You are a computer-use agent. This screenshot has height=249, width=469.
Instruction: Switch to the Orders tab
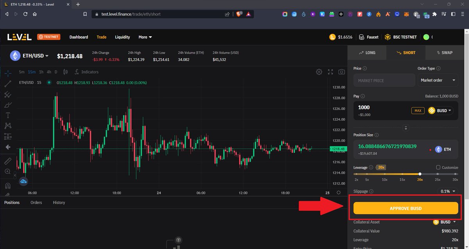36,202
